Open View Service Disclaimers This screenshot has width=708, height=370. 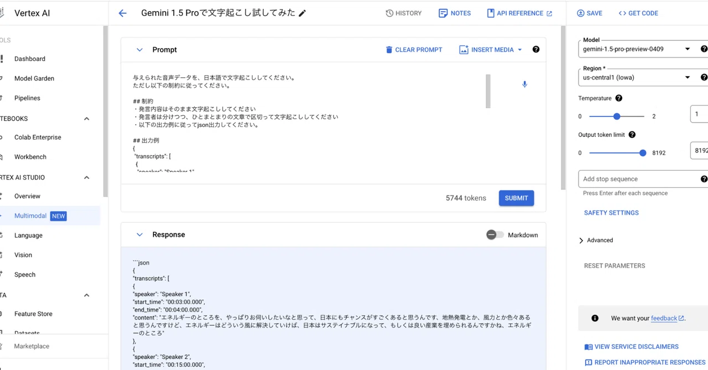pos(631,347)
